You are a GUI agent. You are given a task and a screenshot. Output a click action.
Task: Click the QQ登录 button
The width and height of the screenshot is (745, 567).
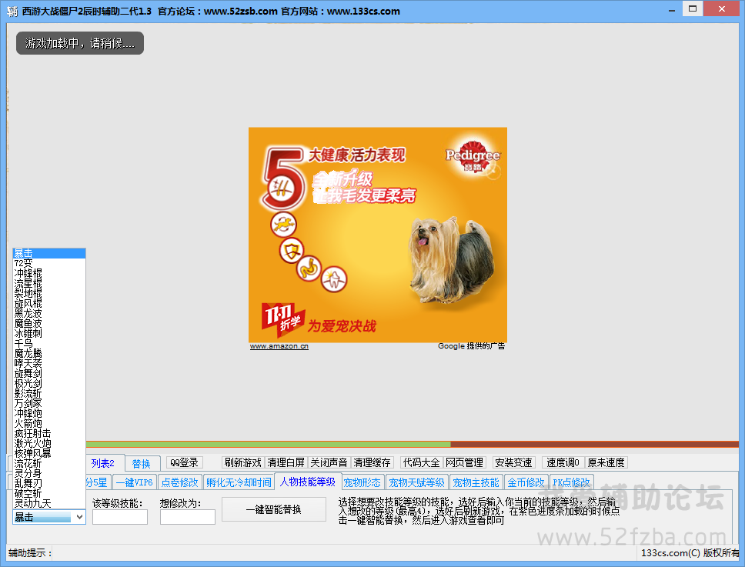coord(184,462)
